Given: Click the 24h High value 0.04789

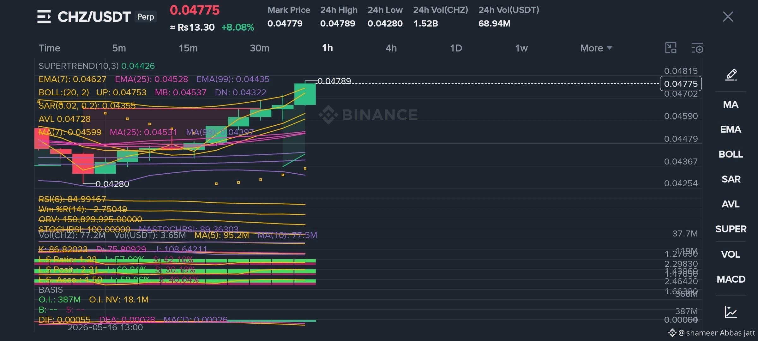Looking at the screenshot, I should pos(338,23).
